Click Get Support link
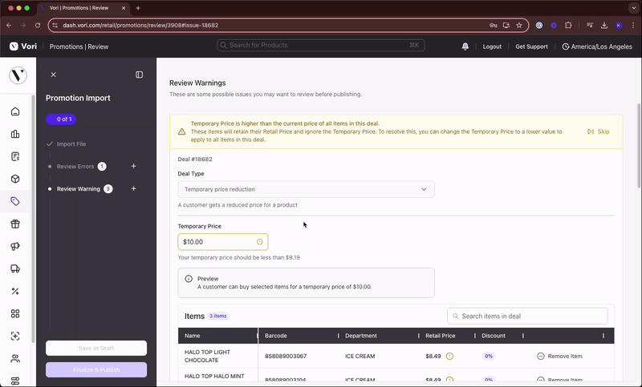The image size is (642, 387). (531, 46)
